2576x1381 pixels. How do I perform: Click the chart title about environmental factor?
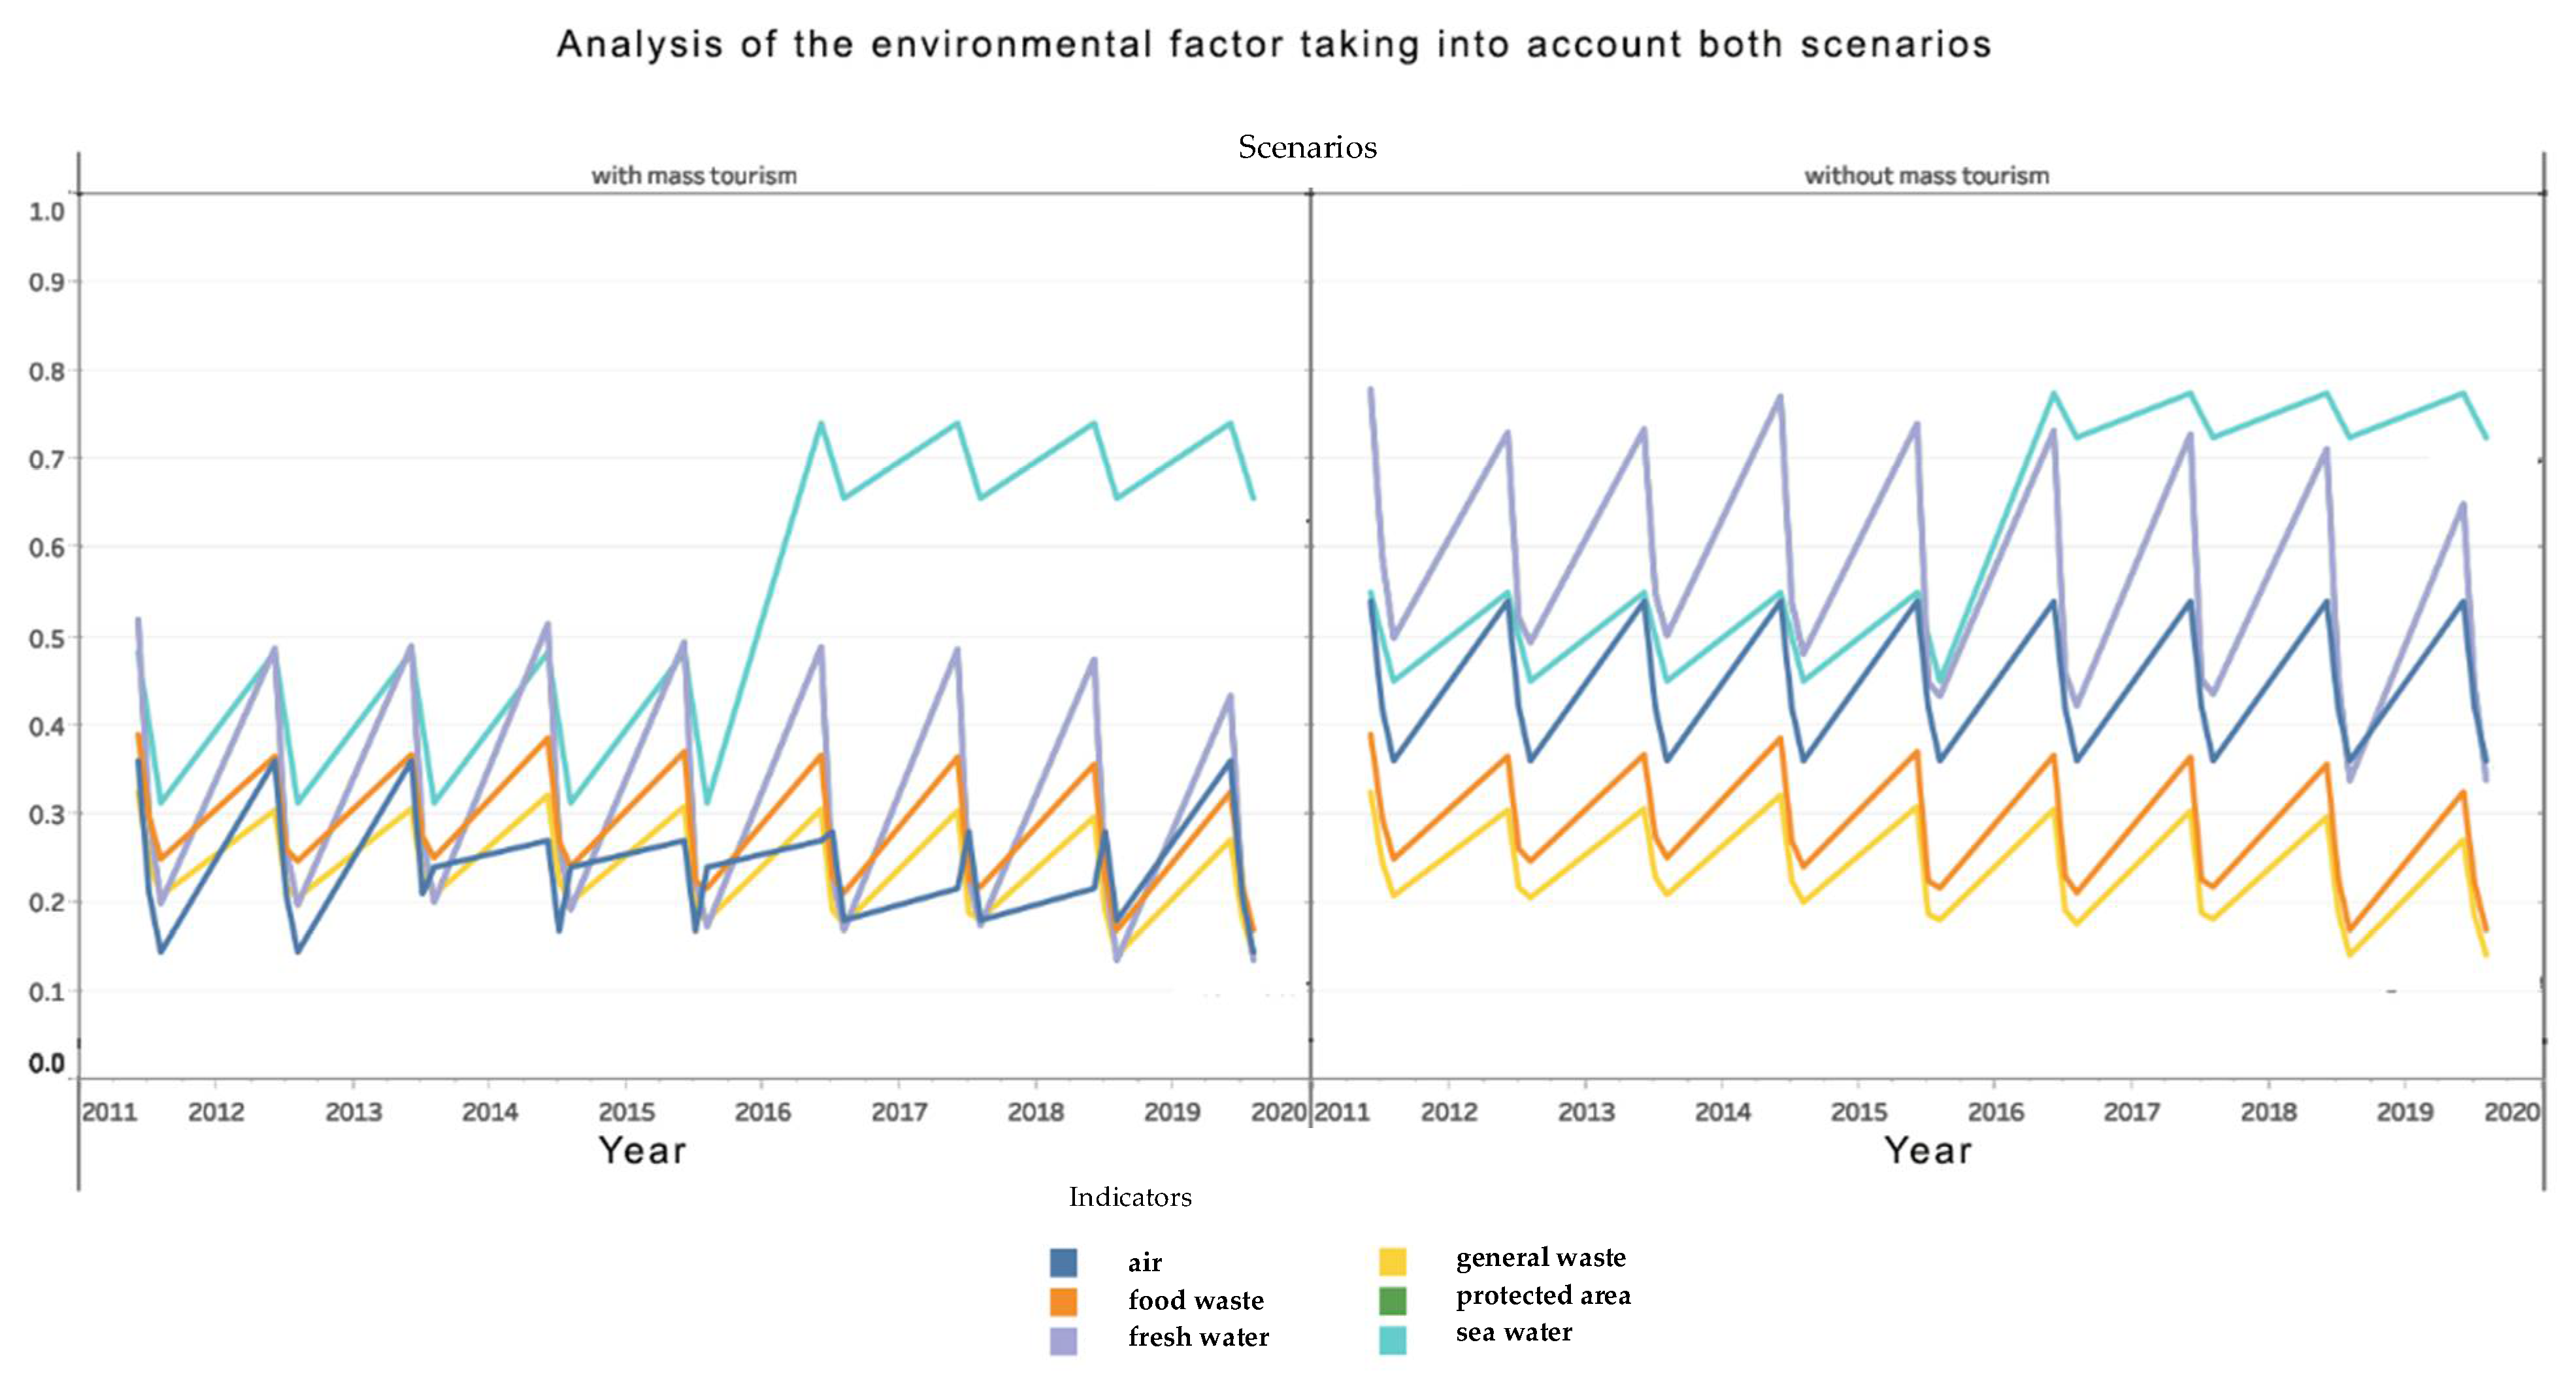click(x=1274, y=45)
